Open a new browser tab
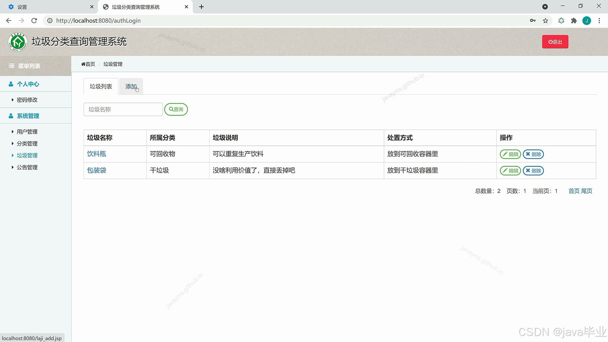 coord(201,7)
